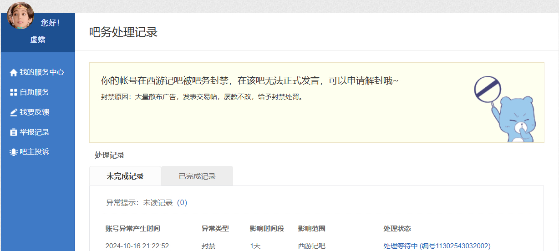Open 我的服务中心 in the sidebar

[x=41, y=72]
